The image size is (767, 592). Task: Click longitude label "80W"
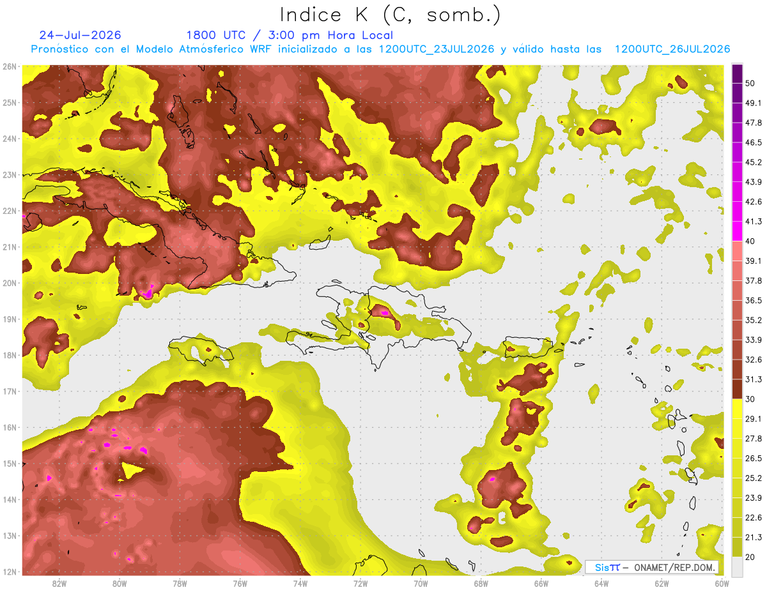[120, 583]
